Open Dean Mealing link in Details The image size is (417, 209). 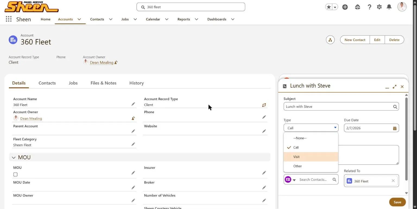click(x=31, y=118)
